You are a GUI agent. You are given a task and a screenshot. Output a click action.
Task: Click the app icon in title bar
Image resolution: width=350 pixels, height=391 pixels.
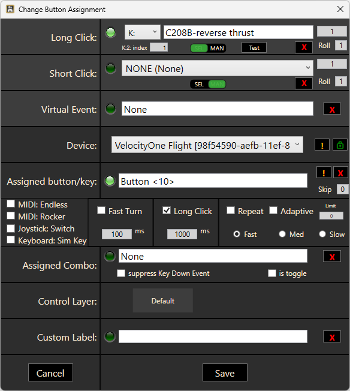coord(10,9)
